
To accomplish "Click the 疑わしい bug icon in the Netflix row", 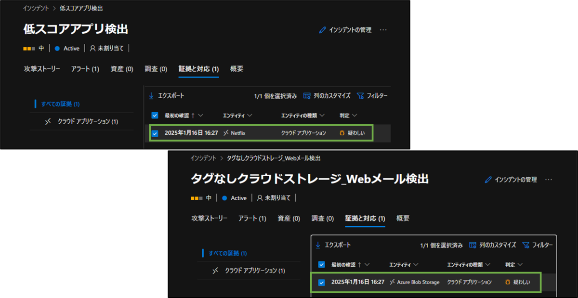I will (342, 133).
